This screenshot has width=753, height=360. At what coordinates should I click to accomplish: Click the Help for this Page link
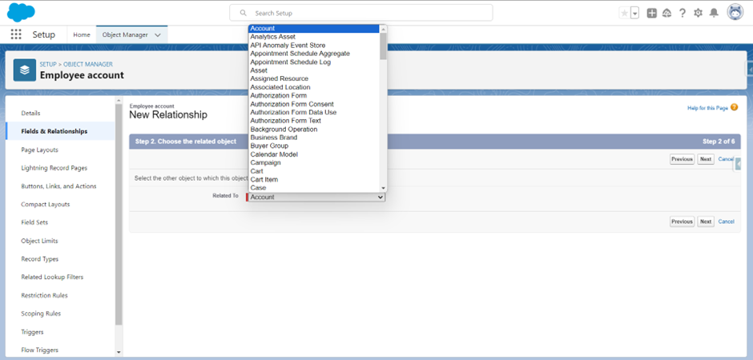[x=707, y=108]
